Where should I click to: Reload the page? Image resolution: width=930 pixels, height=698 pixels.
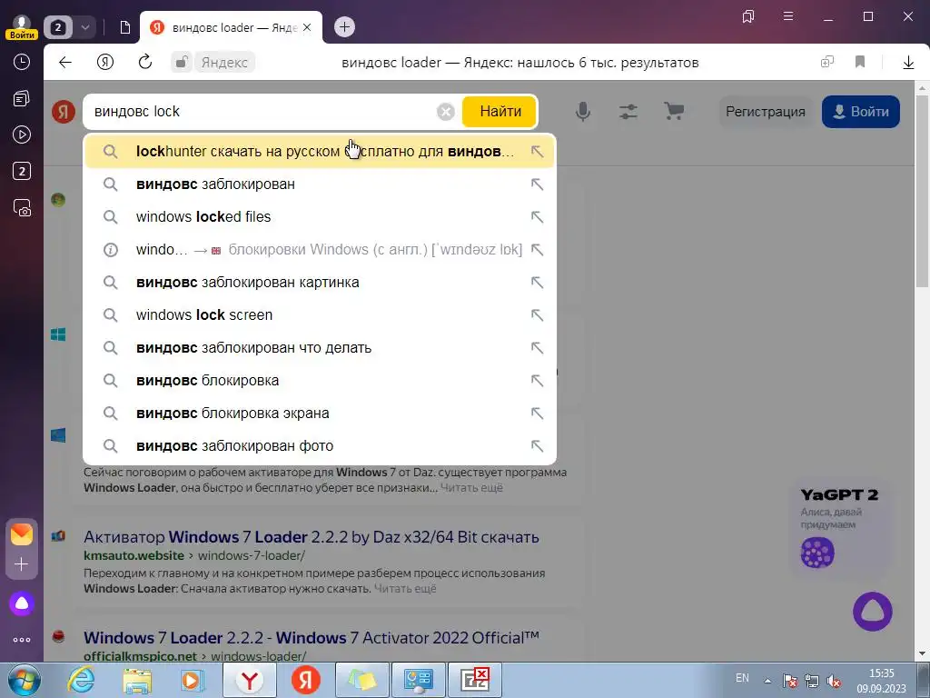145,62
